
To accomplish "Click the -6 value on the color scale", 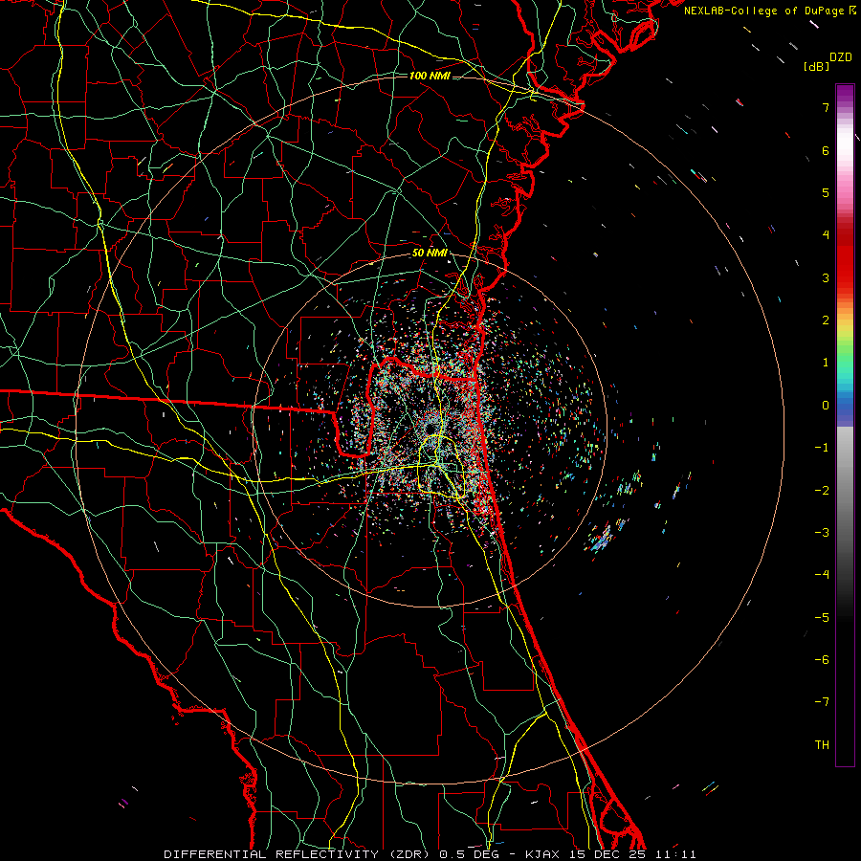I will (x=822, y=660).
